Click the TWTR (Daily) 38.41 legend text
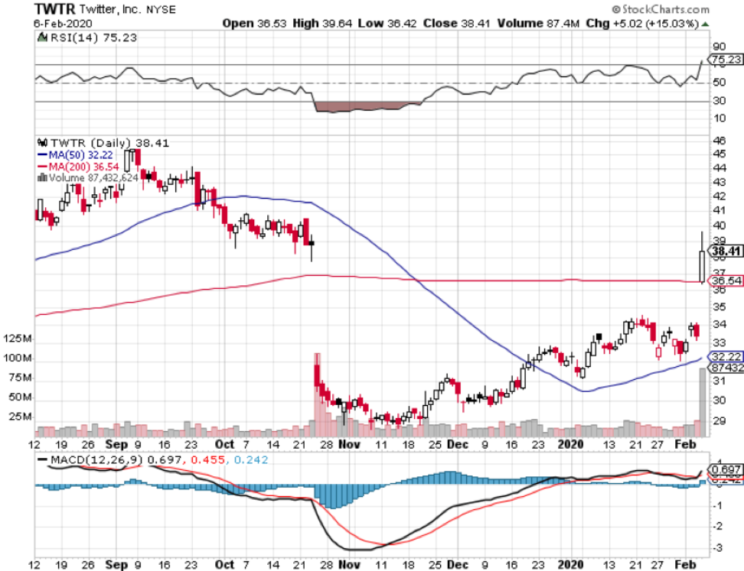The width and height of the screenshot is (744, 571). 109,143
